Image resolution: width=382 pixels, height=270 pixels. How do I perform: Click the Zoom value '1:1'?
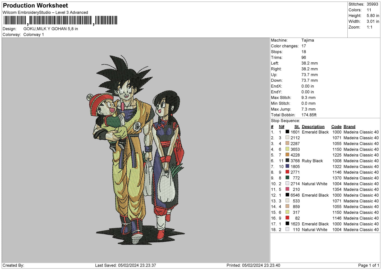(x=370, y=27)
